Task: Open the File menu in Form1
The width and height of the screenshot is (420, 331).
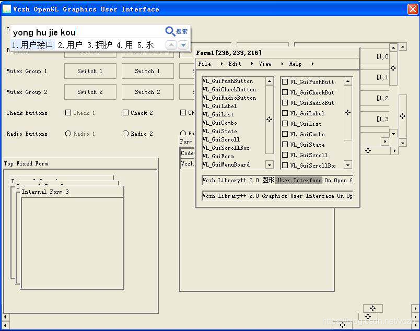Action: point(205,64)
